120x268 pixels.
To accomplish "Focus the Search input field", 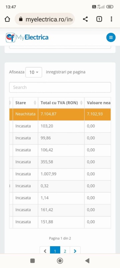I will [60, 87].
